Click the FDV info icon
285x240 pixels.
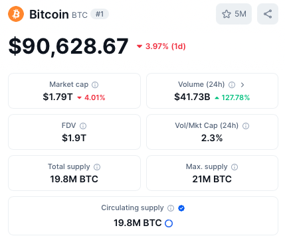pyautogui.click(x=83, y=126)
